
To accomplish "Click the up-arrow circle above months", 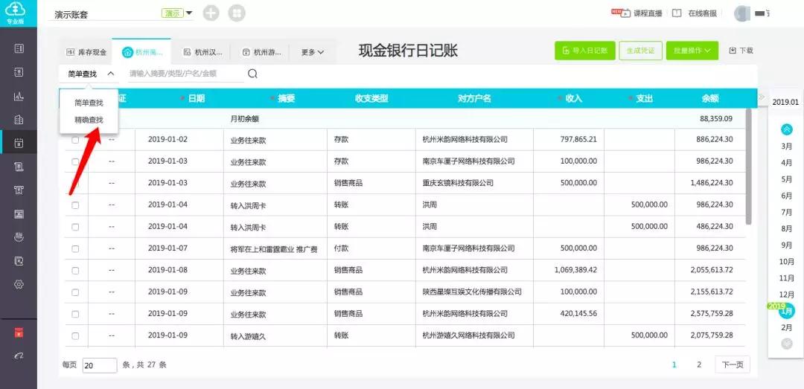I will coord(786,129).
